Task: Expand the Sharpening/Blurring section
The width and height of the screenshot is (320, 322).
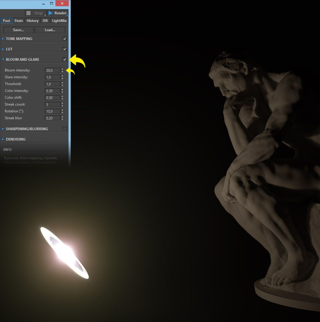Action: (x=3, y=129)
